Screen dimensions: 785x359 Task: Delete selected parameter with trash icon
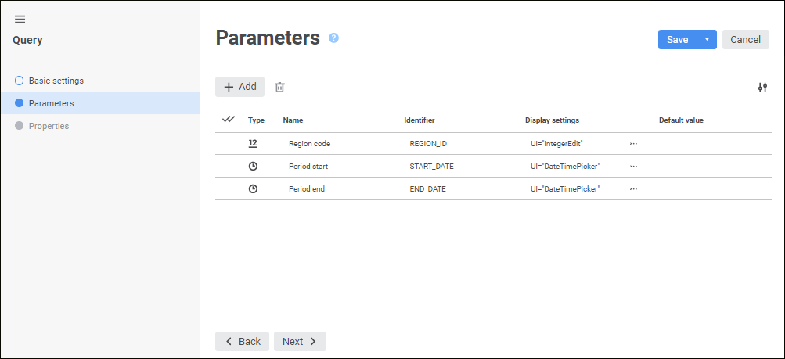click(279, 87)
